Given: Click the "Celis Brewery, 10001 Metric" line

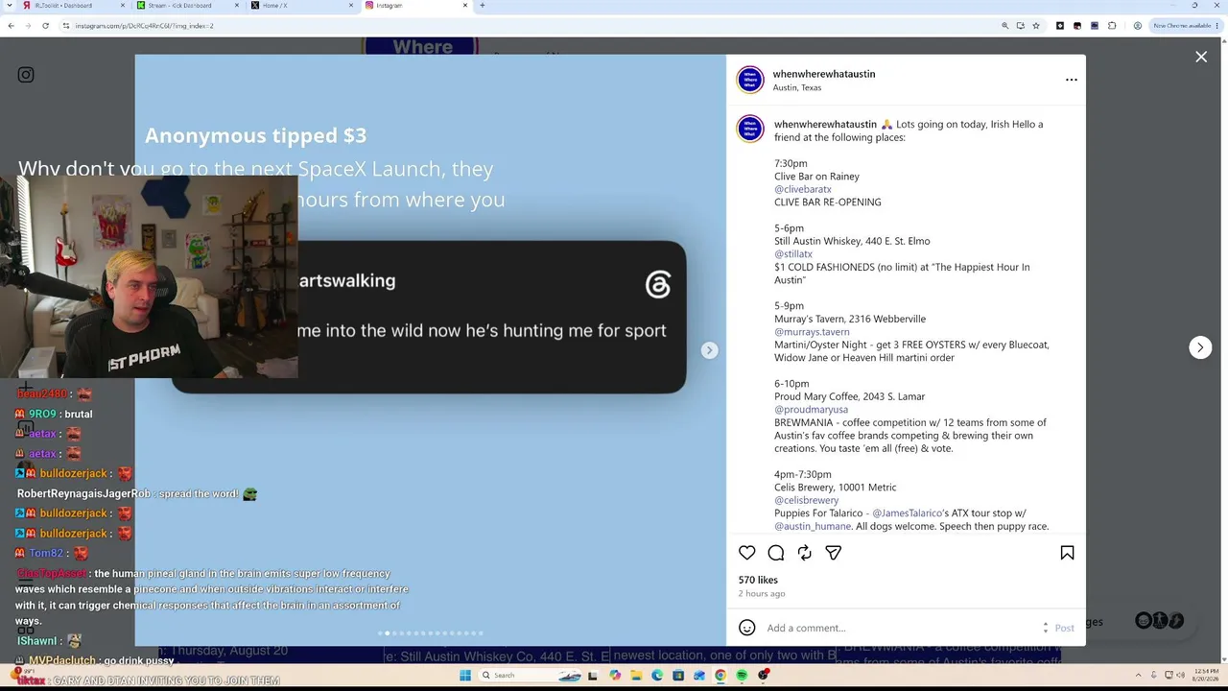Looking at the screenshot, I should point(836,488).
